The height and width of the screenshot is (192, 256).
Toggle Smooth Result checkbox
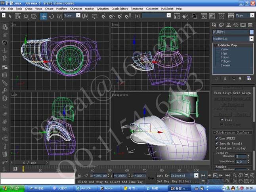pyautogui.click(x=217, y=143)
